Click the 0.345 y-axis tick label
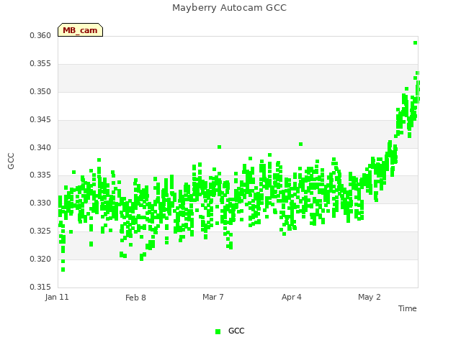Screen dimensions: 461x345 coord(40,120)
